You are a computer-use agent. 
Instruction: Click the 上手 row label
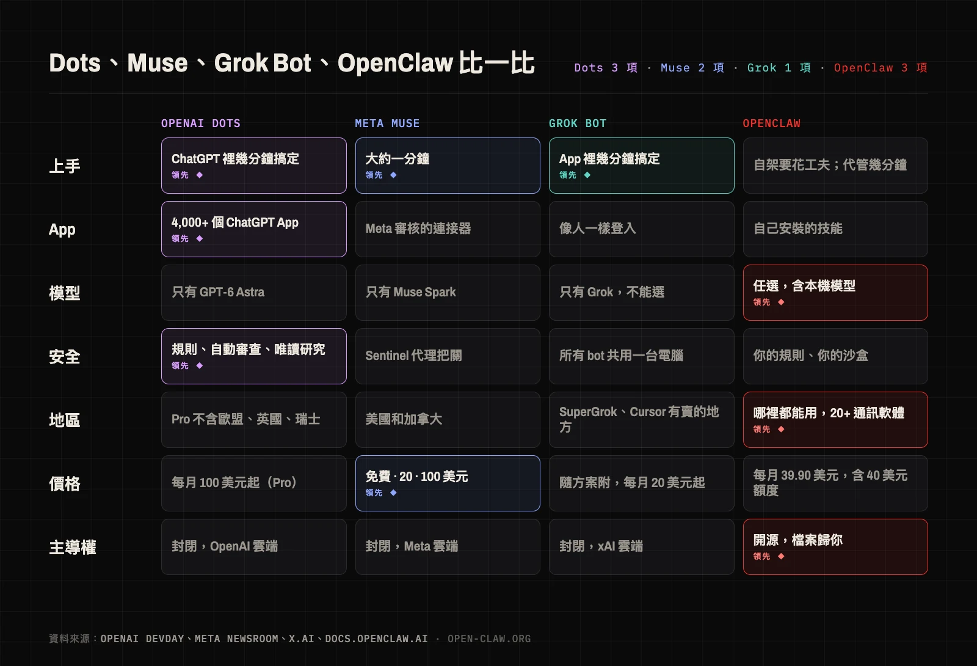pos(65,166)
